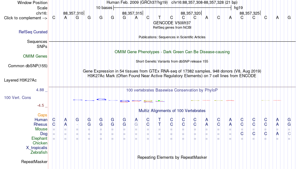Click the '10 bases' scale bar label
The height and width of the screenshot is (169, 296).
coord(104,8)
